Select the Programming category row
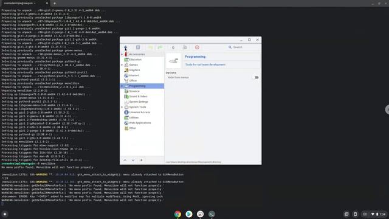Viewport: 389px width, 219px height. pyautogui.click(x=142, y=86)
